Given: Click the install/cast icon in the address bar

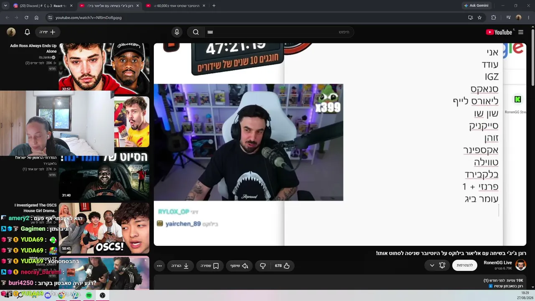Looking at the screenshot, I should pyautogui.click(x=470, y=18).
